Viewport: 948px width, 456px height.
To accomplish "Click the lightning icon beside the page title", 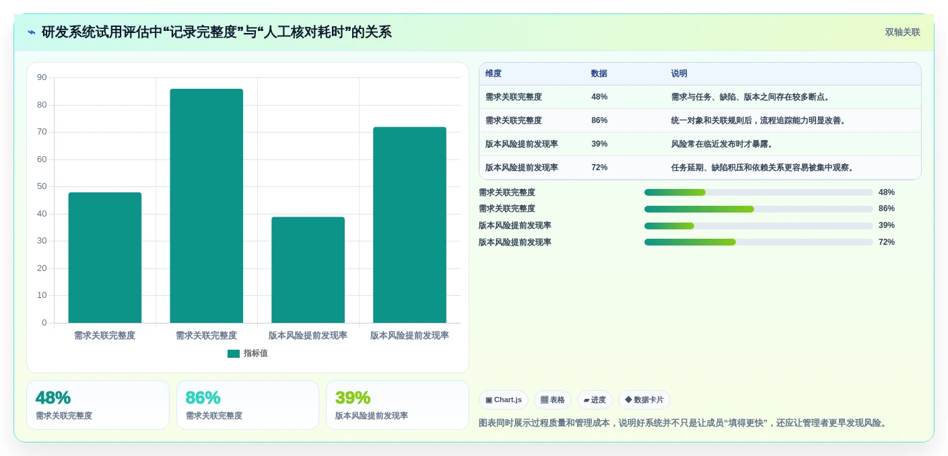I will coord(32,32).
